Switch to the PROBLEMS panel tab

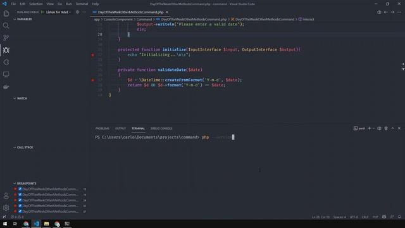[103, 129]
